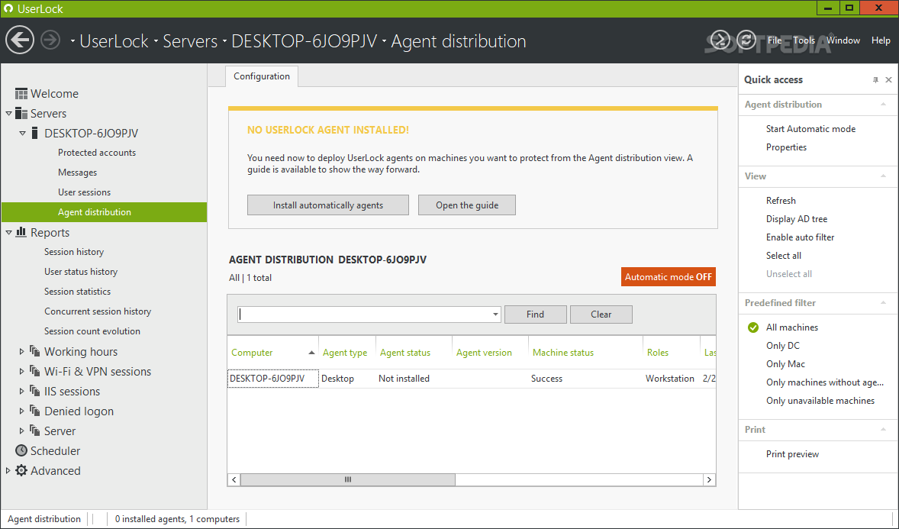Click the table scroll right arrow
899x529 pixels.
tap(709, 479)
